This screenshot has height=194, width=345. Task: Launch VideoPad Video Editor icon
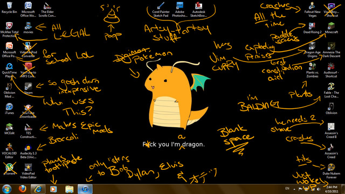[28, 171]
